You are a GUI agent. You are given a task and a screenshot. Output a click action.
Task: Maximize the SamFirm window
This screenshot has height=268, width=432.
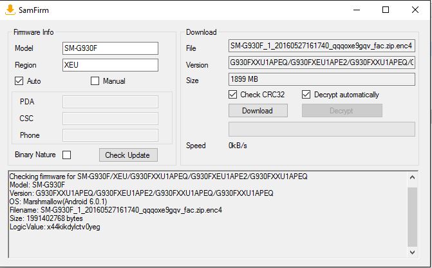(386, 10)
